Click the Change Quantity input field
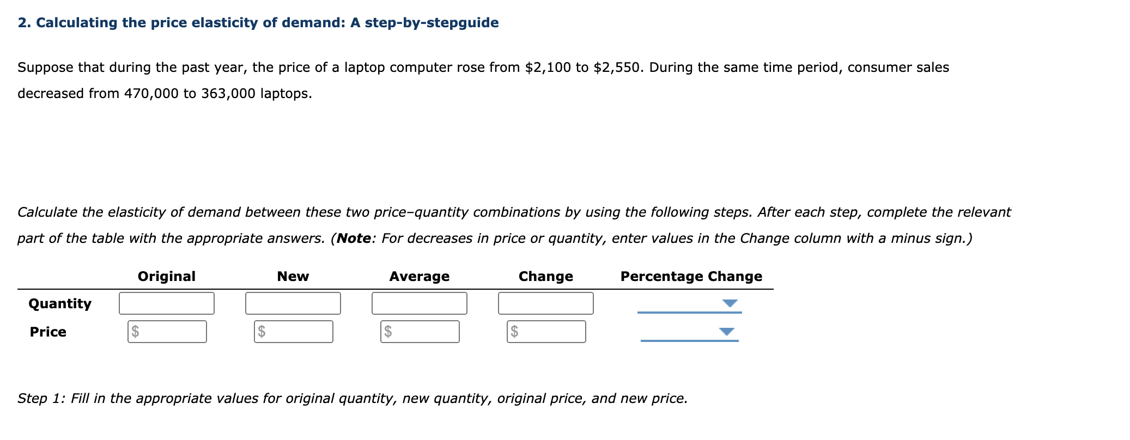This screenshot has height=440, width=1130. tap(545, 303)
